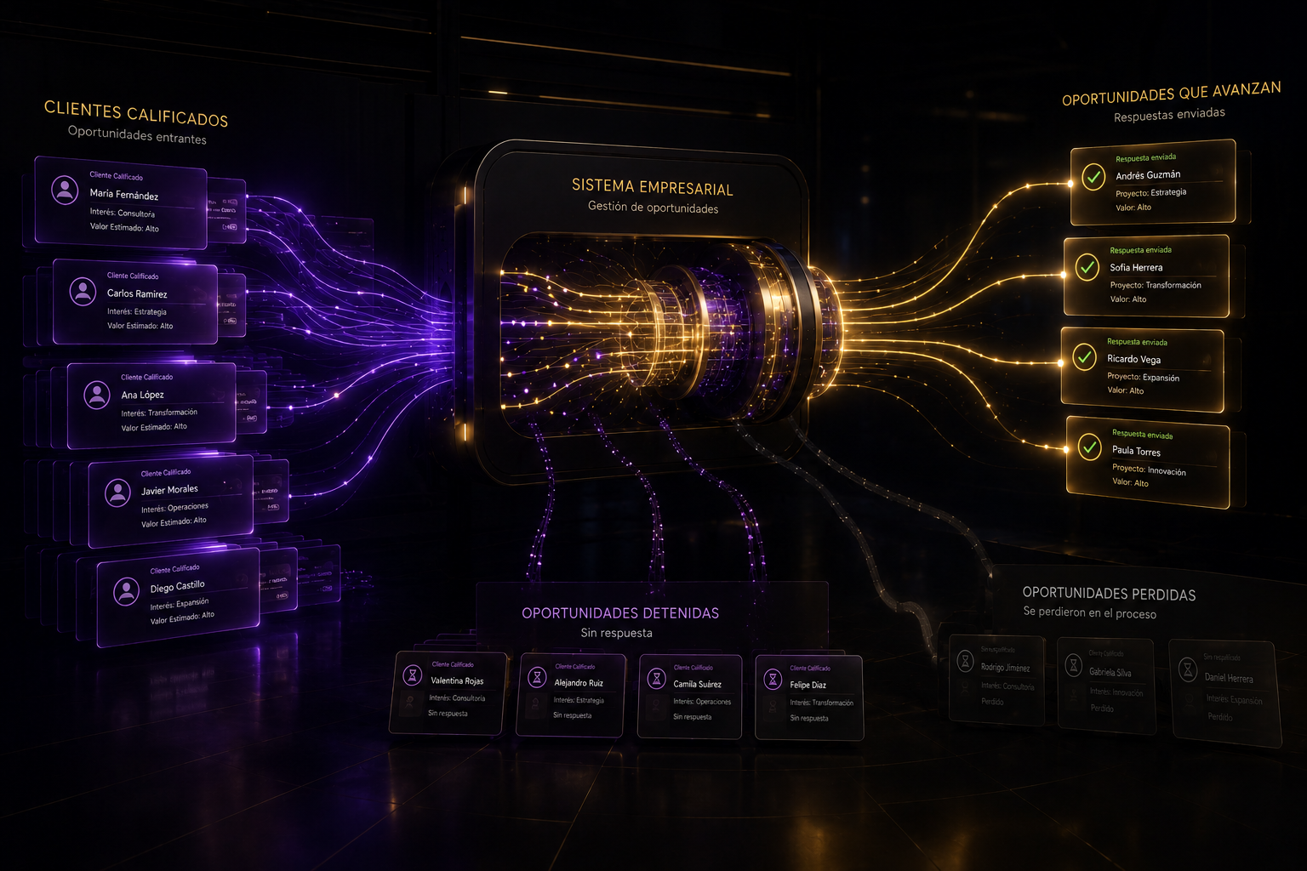Image resolution: width=1307 pixels, height=871 pixels.
Task: Select the Oportunidades que Avanzan heading
Action: [1171, 94]
